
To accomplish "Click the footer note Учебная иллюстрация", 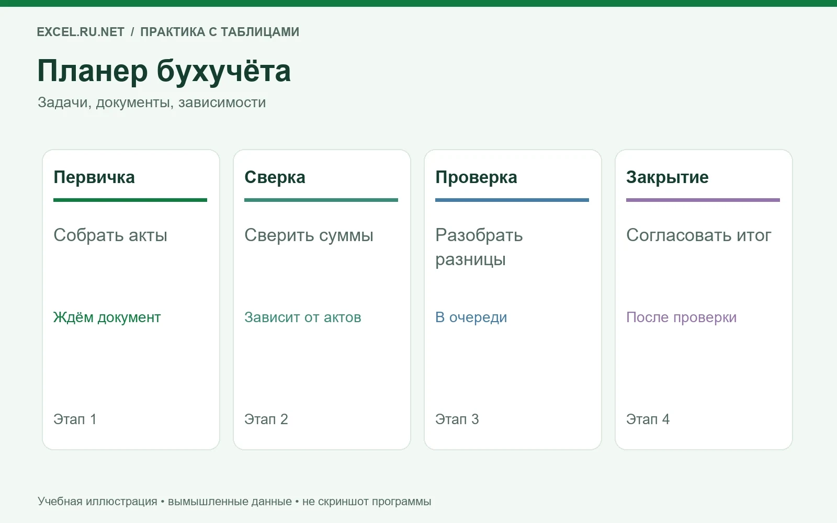I will tap(97, 502).
